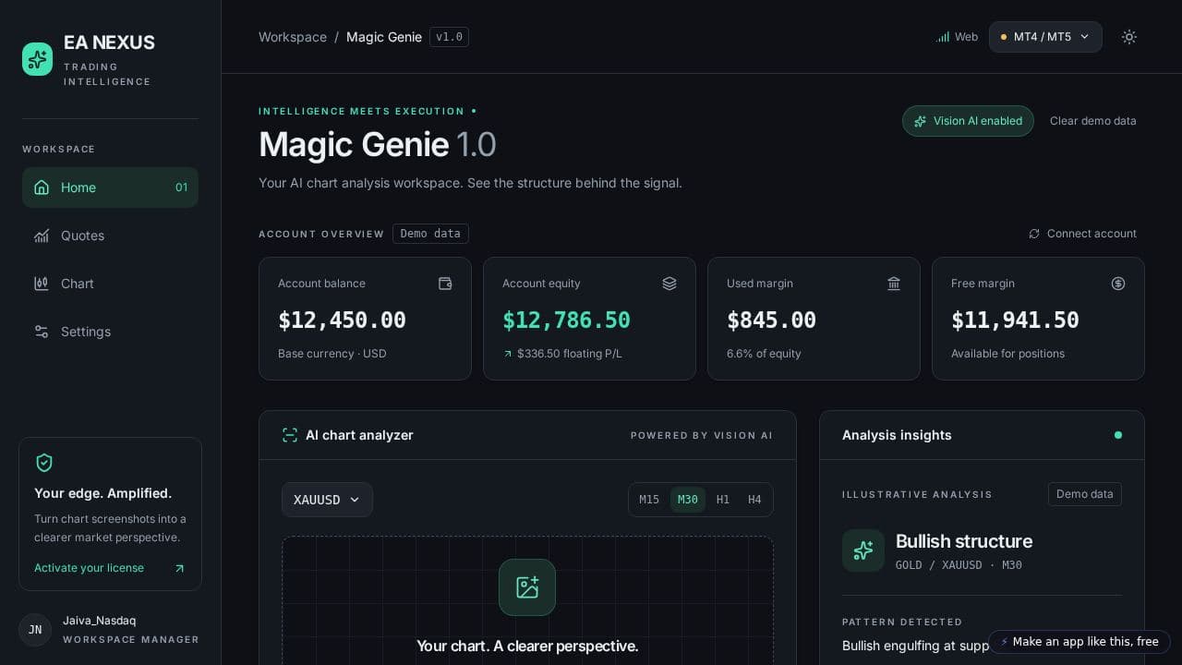Viewport: 1182px width, 665px height.
Task: Go to Quotes in the sidebar
Action: (110, 236)
